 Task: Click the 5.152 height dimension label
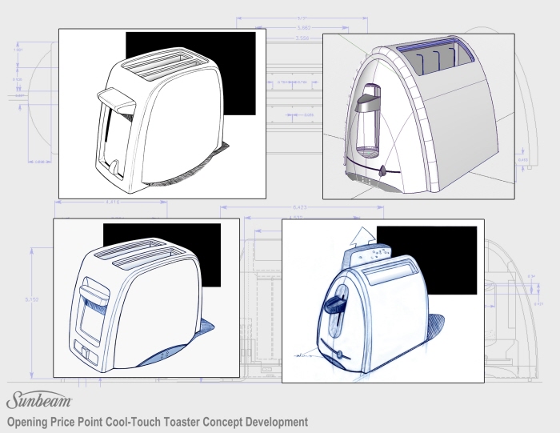pyautogui.click(x=32, y=299)
